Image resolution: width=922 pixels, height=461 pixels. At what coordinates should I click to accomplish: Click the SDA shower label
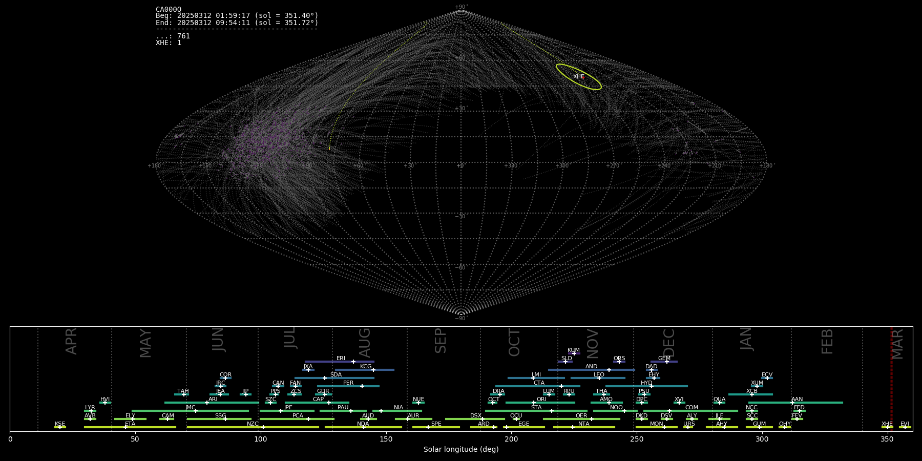pyautogui.click(x=336, y=375)
